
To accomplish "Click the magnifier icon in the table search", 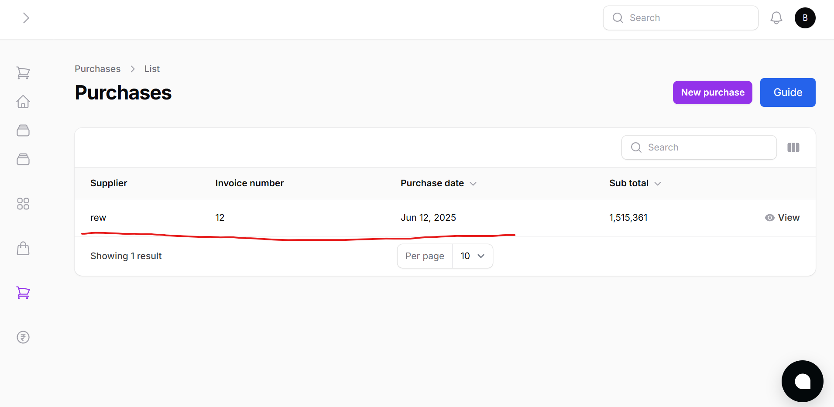I will pyautogui.click(x=636, y=147).
